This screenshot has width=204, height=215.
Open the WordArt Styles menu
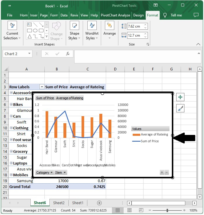92,31
